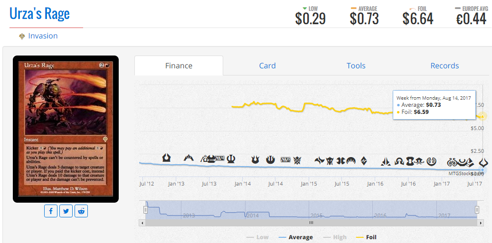This screenshot has width=492, height=243.
Task: Open the Card tab
Action: click(x=267, y=65)
